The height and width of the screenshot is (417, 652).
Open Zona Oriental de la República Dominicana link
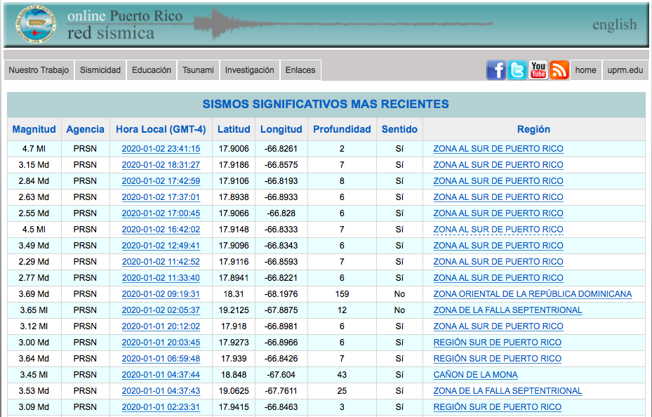(532, 294)
